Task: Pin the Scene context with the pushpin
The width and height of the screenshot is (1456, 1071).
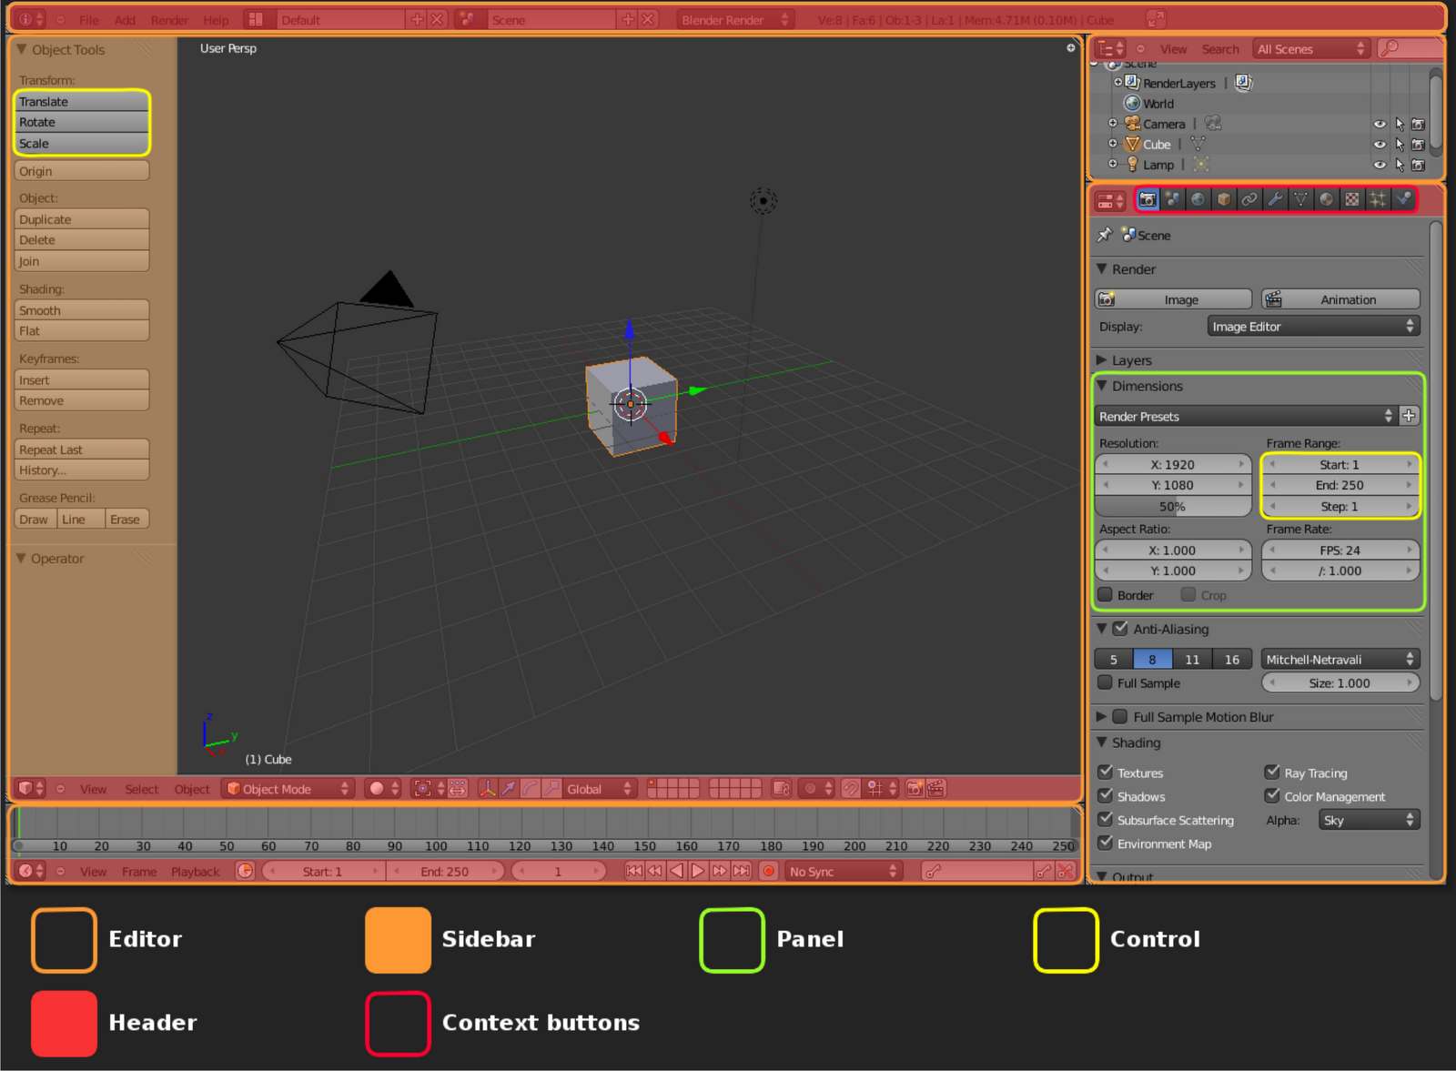Action: click(x=1105, y=235)
